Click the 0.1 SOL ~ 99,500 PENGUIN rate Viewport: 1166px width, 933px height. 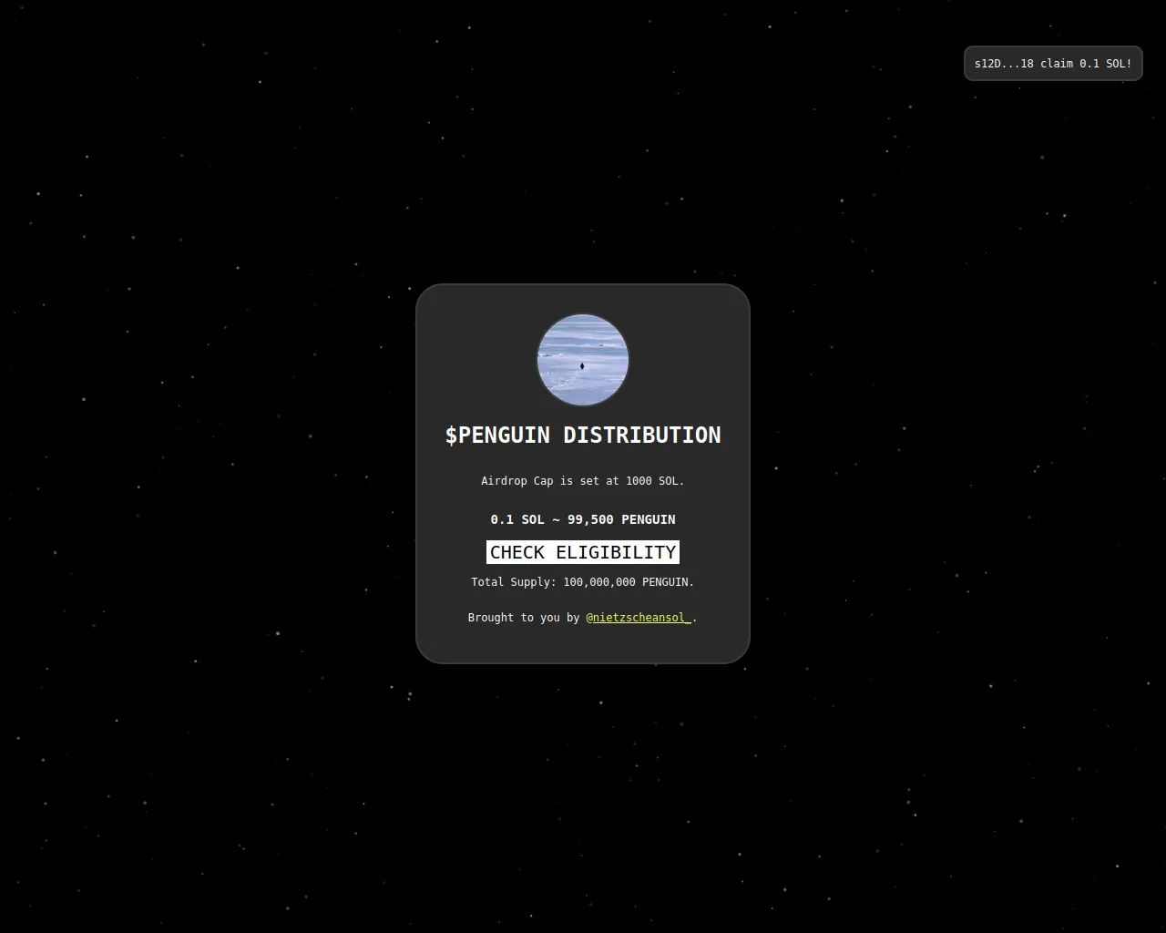583,519
